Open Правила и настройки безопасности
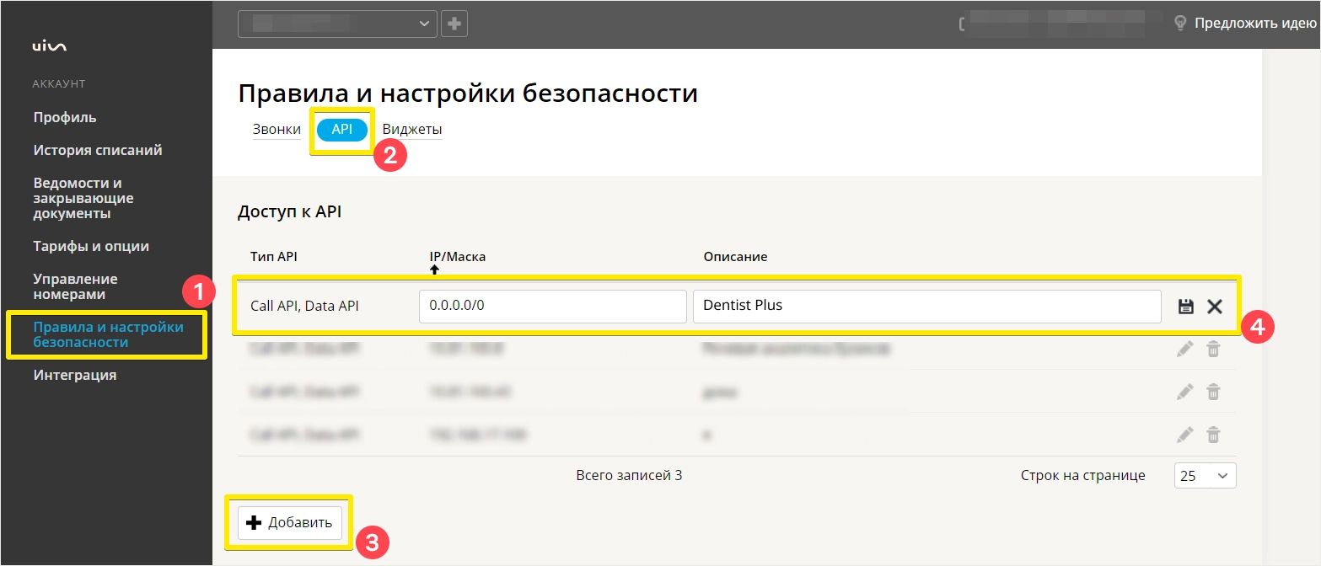1321x566 pixels. (x=108, y=334)
